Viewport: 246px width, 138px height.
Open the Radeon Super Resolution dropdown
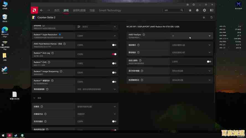point(115,36)
